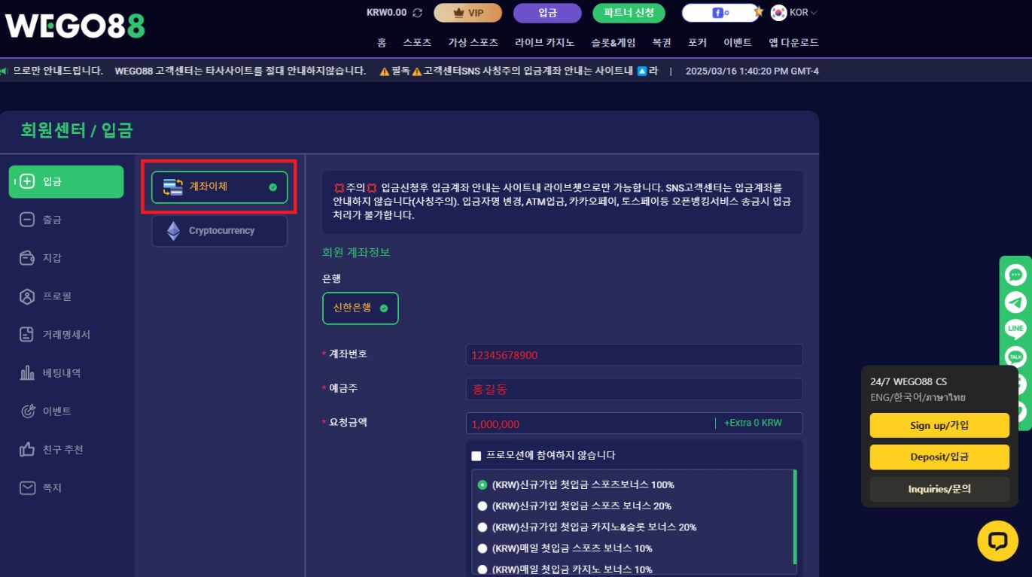Open the yellow live chat bubble

(997, 540)
